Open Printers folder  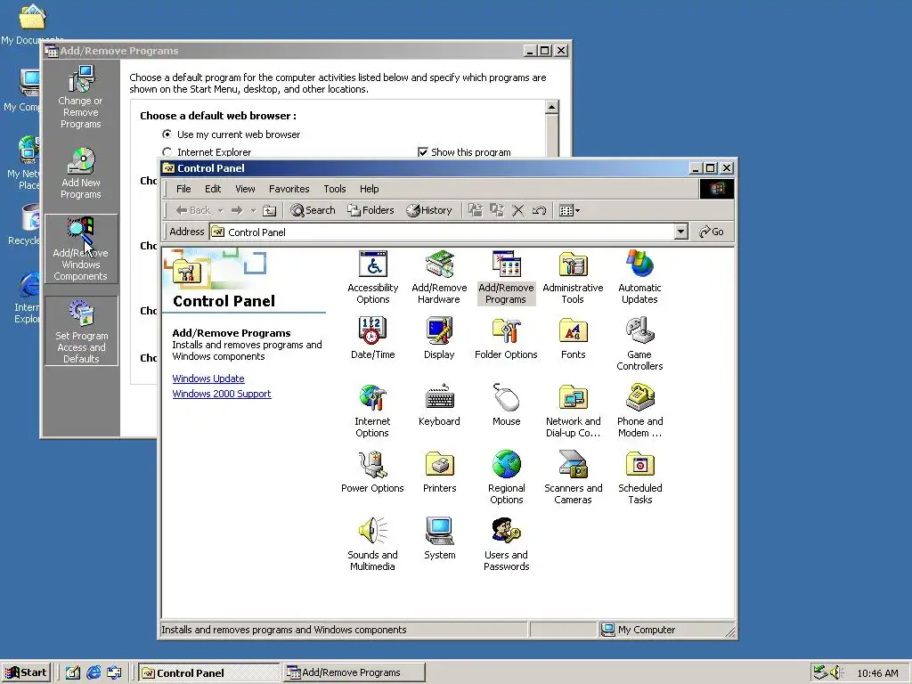(x=439, y=472)
